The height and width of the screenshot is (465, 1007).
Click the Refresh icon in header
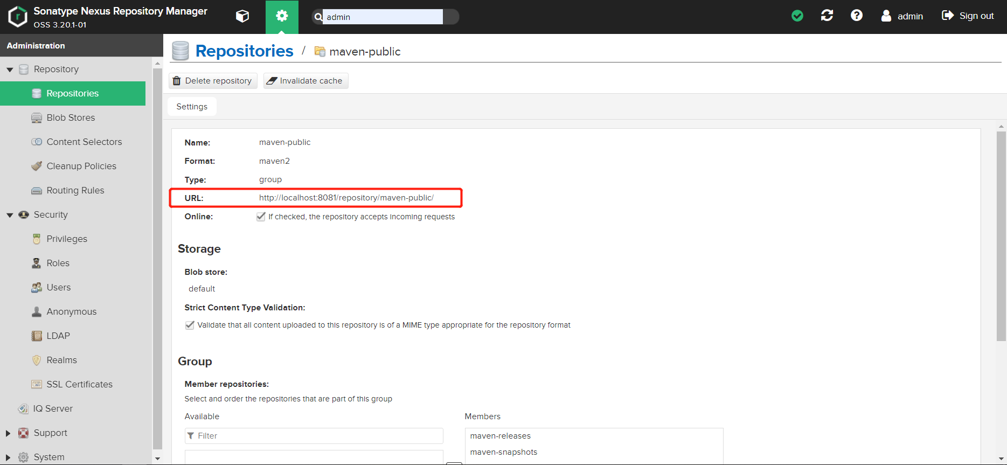tap(827, 16)
